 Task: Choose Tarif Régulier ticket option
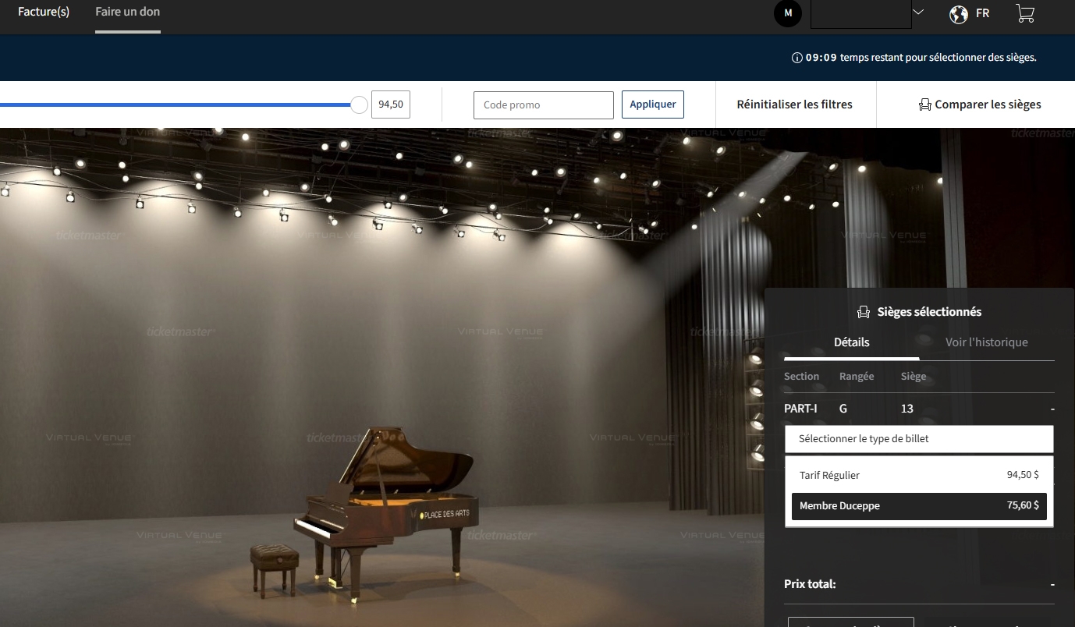coord(919,475)
